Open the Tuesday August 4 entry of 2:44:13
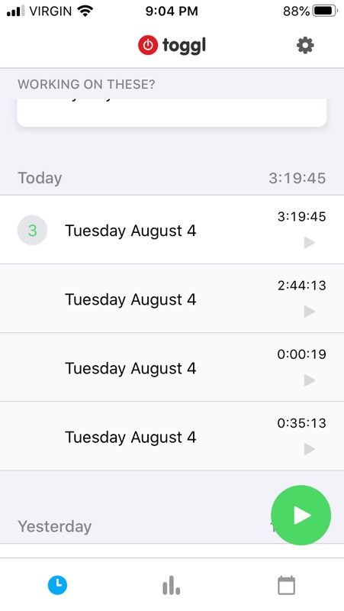 point(172,299)
